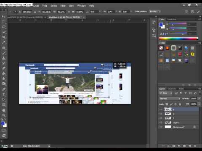Select the Pen tool

point(4,89)
